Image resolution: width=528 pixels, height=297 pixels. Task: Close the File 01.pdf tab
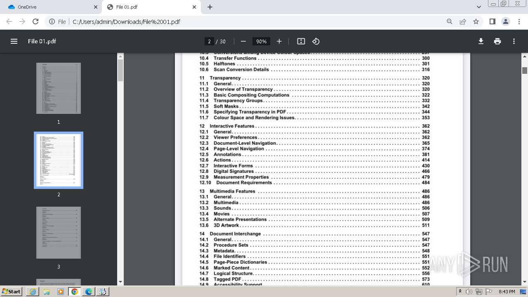[x=194, y=7]
